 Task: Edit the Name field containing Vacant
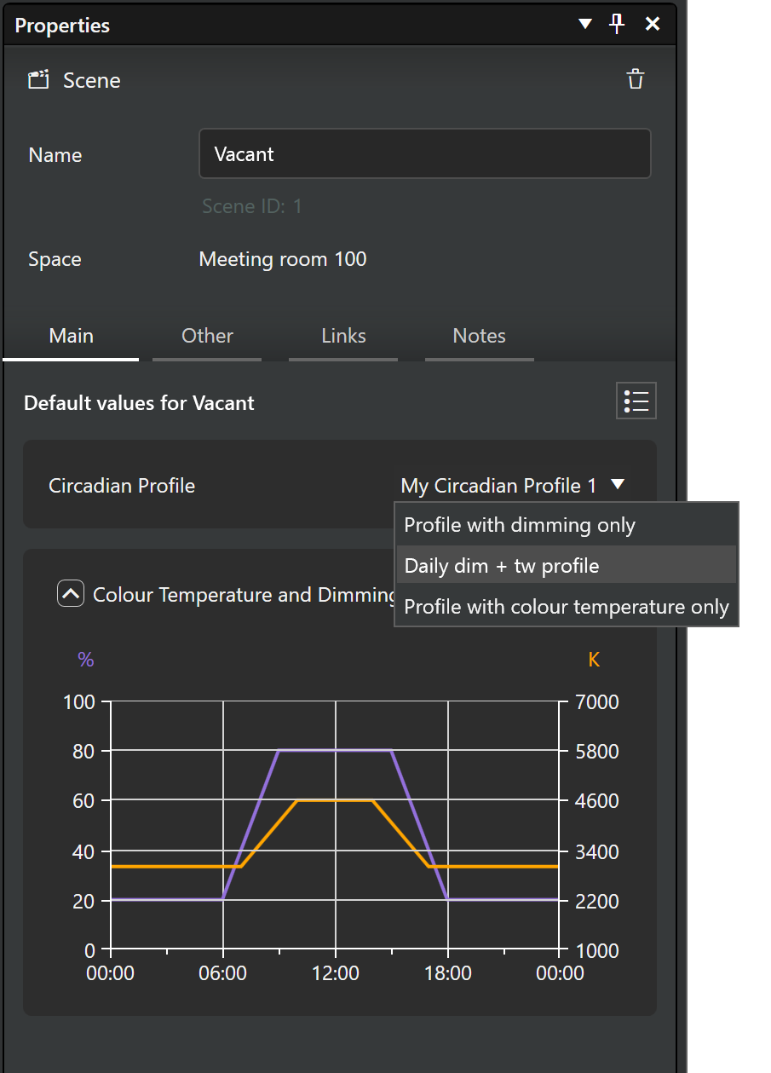point(425,154)
